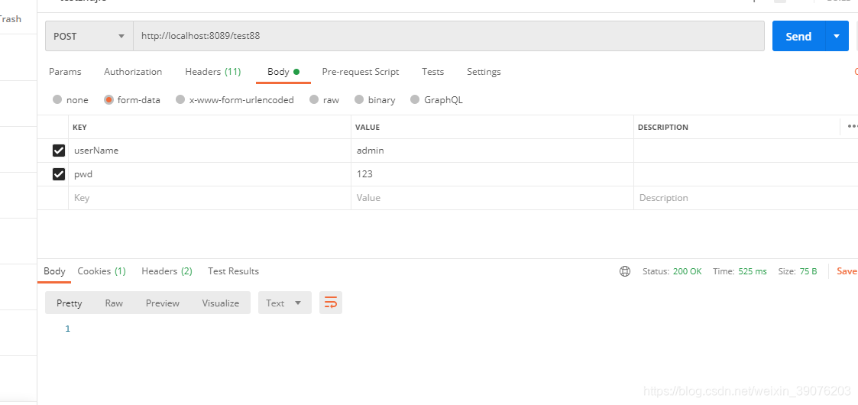Click the 123 value cell
This screenshot has height=405, width=858.
(493, 174)
